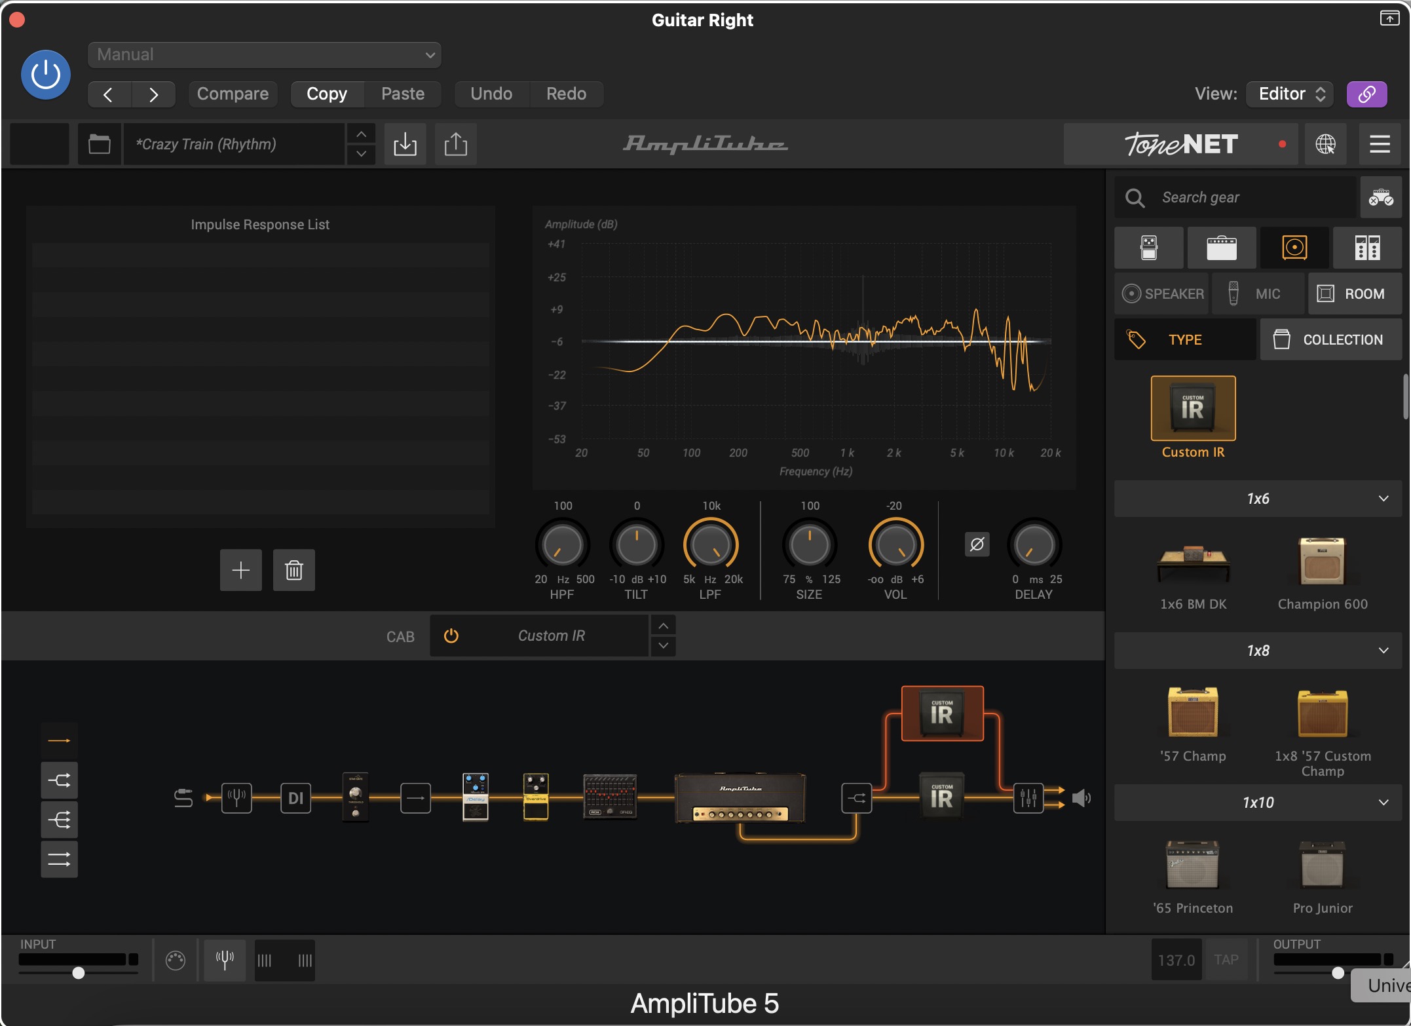
Task: Select the single serial routing icon
Action: [59, 740]
